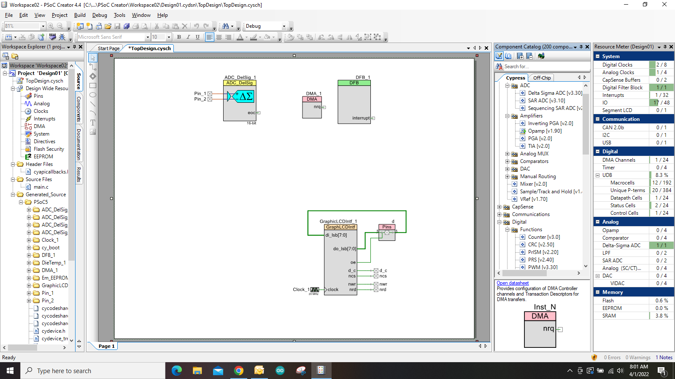Open the Results side tab

(x=79, y=175)
